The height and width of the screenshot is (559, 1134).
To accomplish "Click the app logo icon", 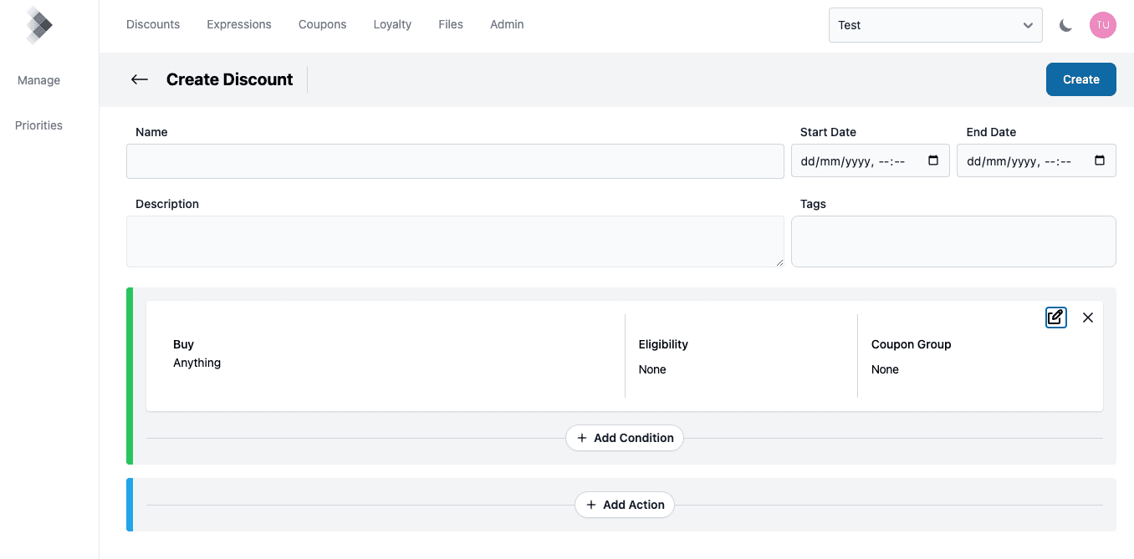I will [38, 25].
